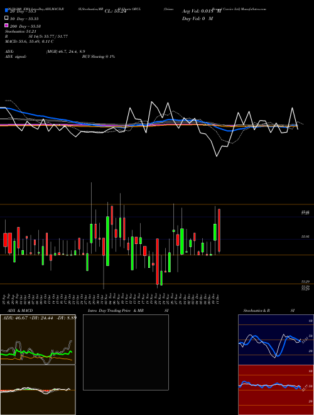The image size is (314, 415).
Task: Open the MACD chart panel below ADX
Action: click(38, 390)
